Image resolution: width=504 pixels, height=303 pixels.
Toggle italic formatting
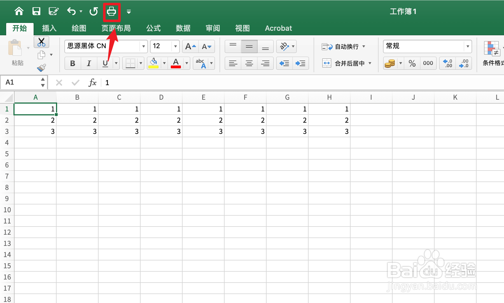89,63
